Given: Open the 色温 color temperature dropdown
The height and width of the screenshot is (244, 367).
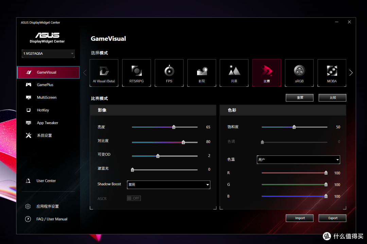Looking at the screenshot, I should 298,159.
